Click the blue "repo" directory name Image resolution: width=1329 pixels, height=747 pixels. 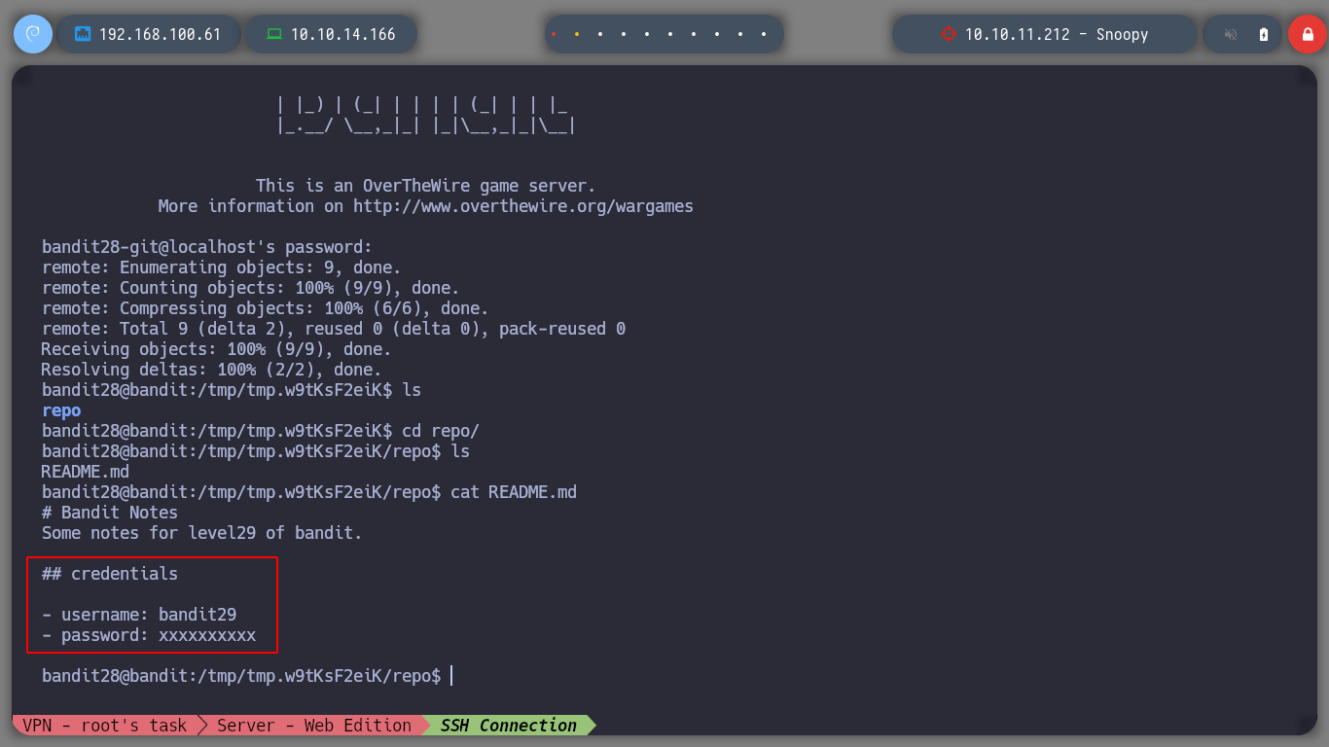[61, 410]
